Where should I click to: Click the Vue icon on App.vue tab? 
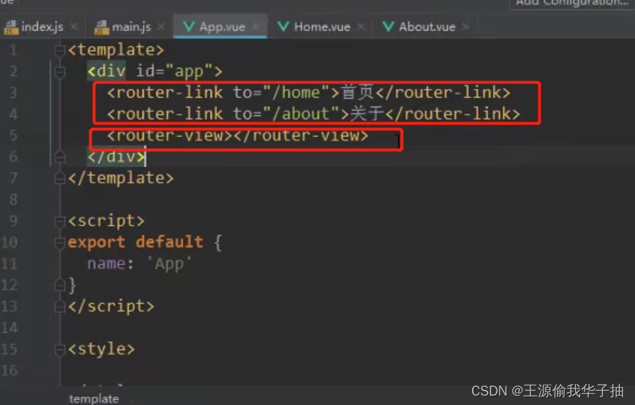tap(189, 27)
